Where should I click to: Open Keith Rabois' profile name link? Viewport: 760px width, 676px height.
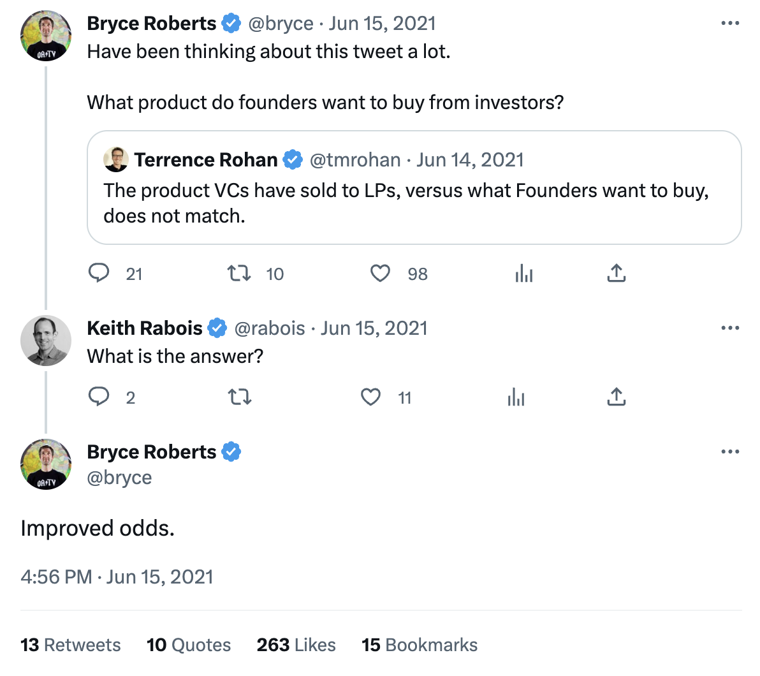(x=145, y=328)
